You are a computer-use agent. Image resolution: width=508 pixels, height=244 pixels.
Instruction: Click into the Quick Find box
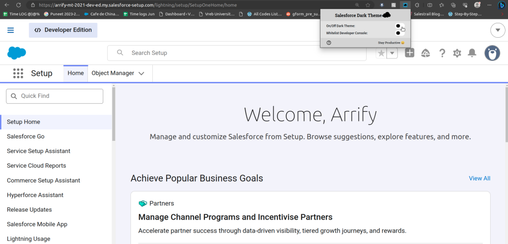coord(55,96)
